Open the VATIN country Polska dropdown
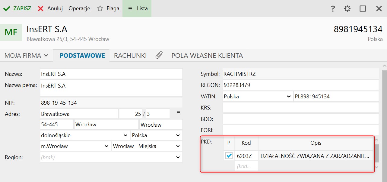Image resolution: width=387 pixels, height=182 pixels. click(x=288, y=97)
